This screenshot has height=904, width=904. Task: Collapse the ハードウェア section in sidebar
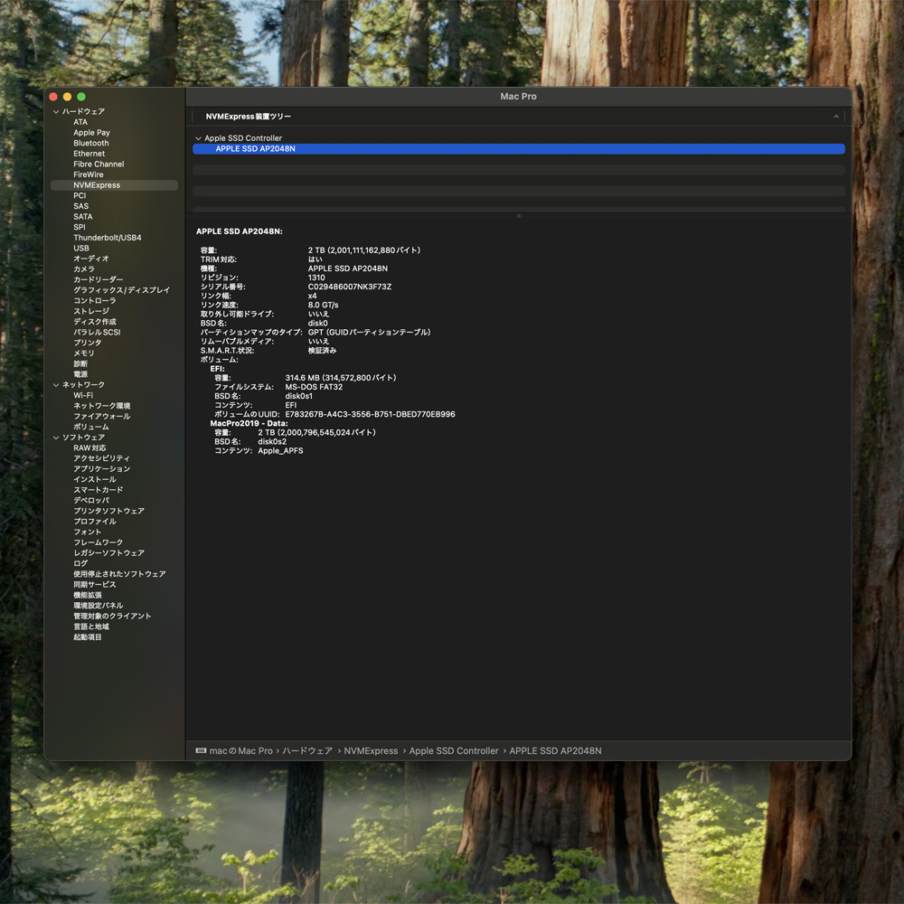coord(56,111)
